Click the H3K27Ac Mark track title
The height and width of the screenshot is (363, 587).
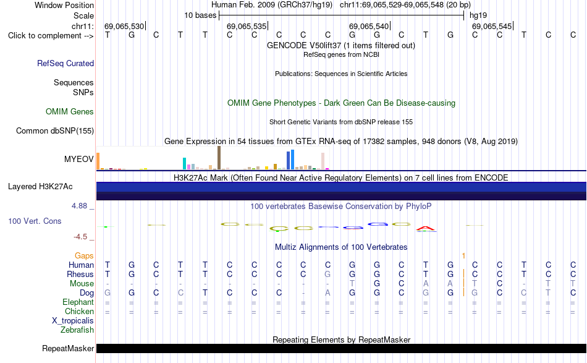[x=341, y=177]
